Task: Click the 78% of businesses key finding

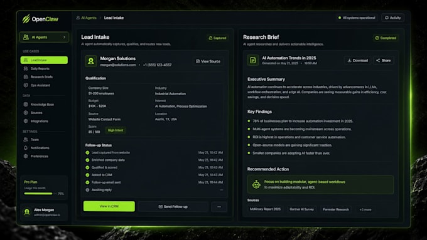Action: pyautogui.click(x=303, y=121)
